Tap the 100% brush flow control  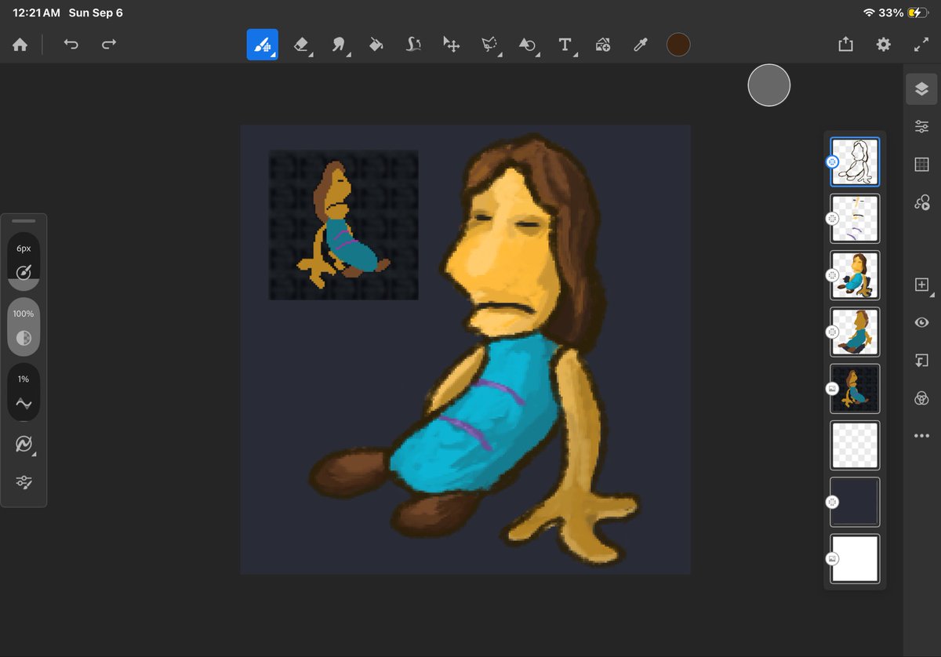click(x=24, y=328)
